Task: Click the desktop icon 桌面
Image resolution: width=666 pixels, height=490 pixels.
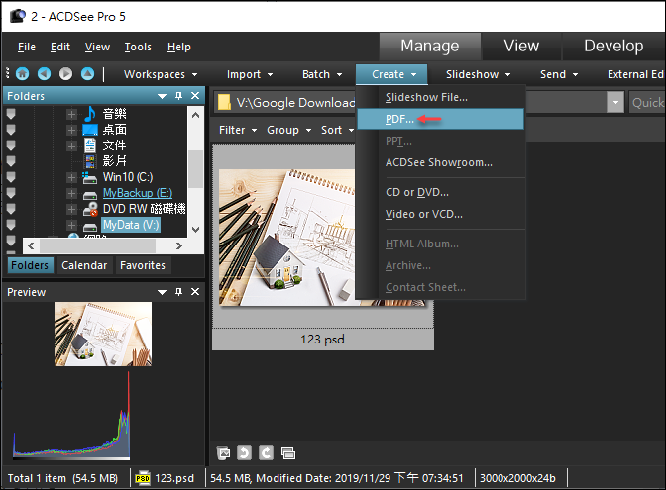Action: pyautogui.click(x=90, y=130)
